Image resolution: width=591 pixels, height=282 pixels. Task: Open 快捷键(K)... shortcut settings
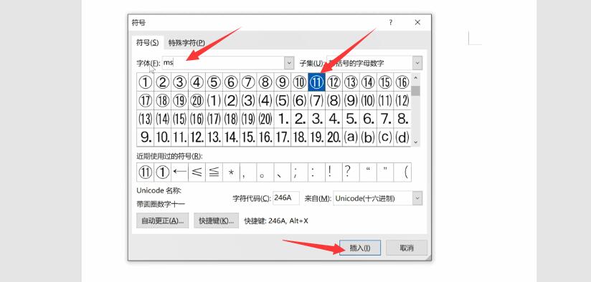[x=217, y=220]
